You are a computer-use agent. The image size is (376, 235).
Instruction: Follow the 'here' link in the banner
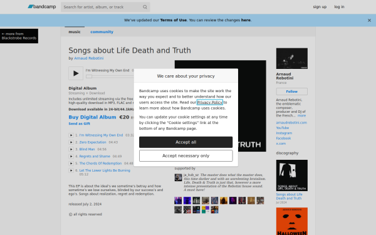click(246, 20)
